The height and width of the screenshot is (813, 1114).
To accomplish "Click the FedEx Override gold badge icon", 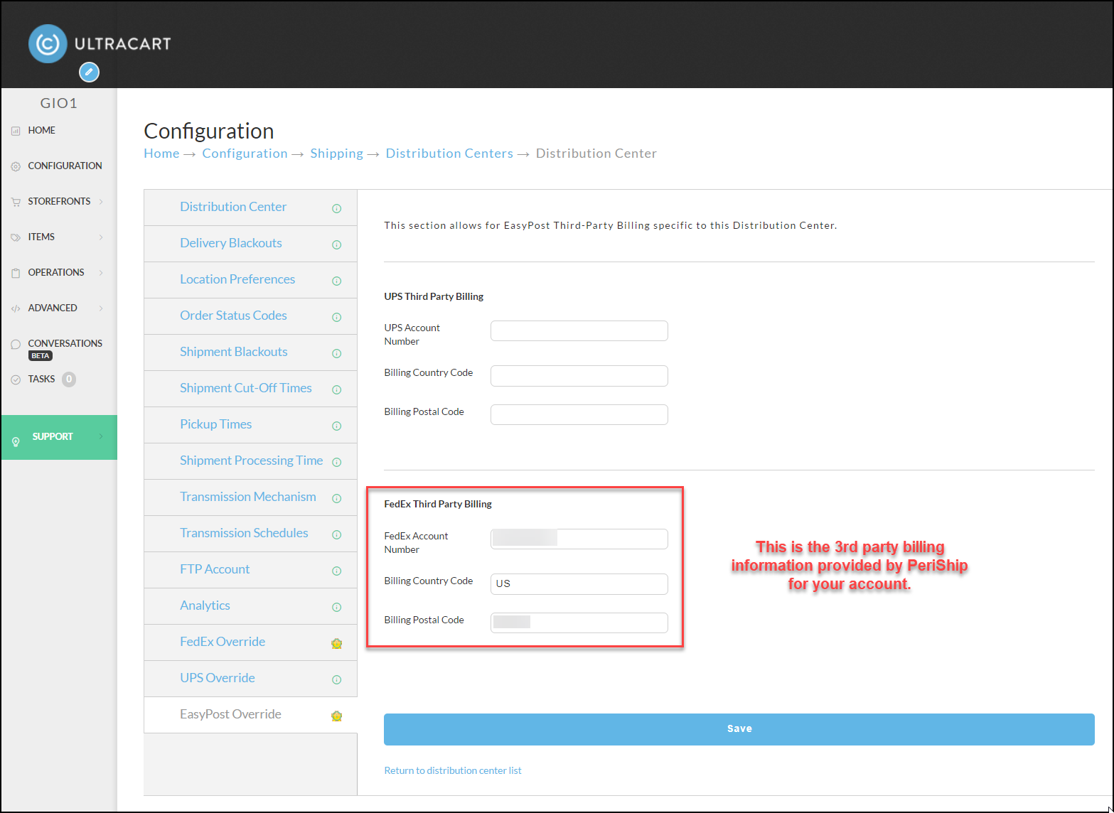I will 337,643.
